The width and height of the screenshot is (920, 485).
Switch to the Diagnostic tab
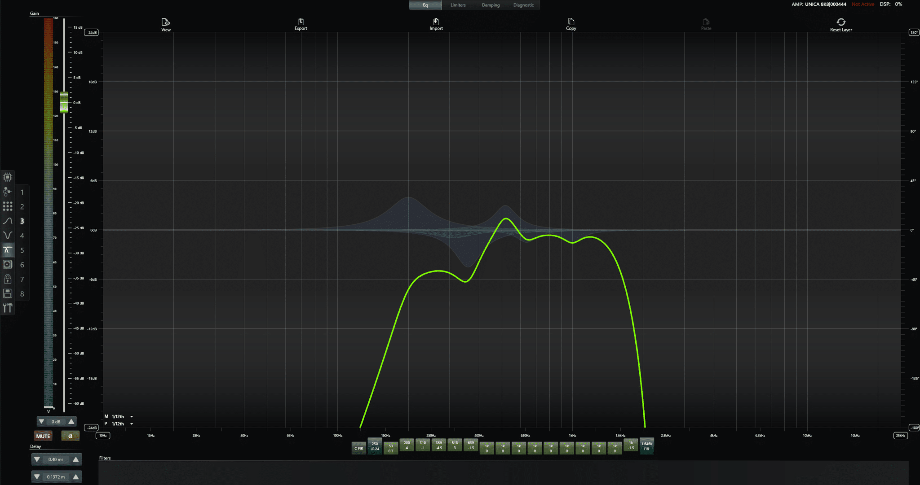(523, 5)
